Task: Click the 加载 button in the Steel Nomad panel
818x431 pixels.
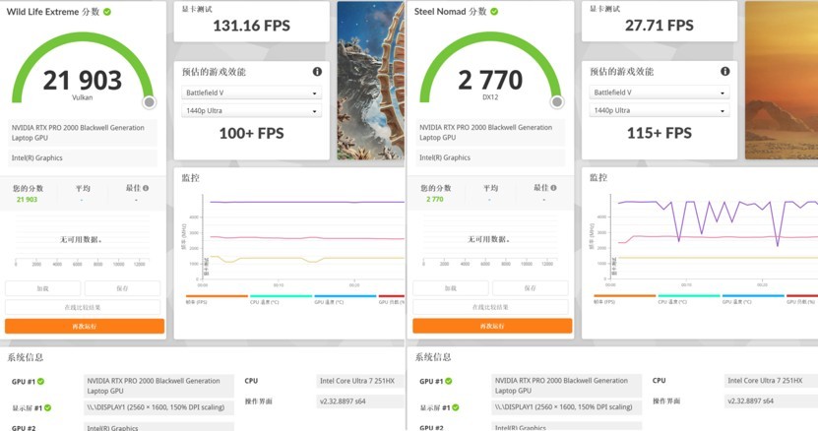Action: click(451, 288)
